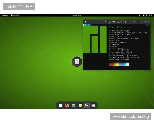Toggle night mode icon in top bar
The height and width of the screenshot is (123, 154).
coord(143,15)
